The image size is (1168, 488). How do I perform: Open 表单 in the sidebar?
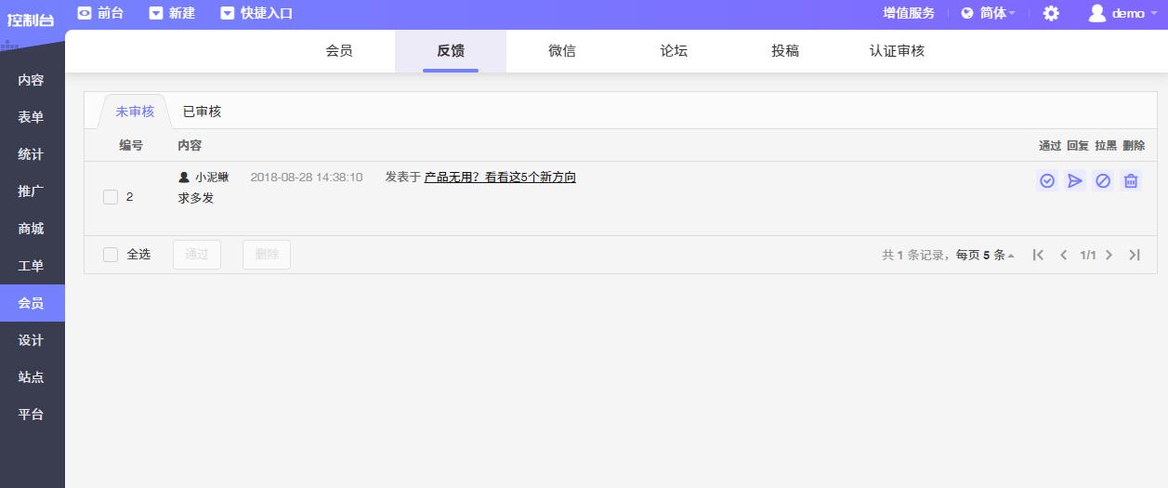(x=32, y=117)
